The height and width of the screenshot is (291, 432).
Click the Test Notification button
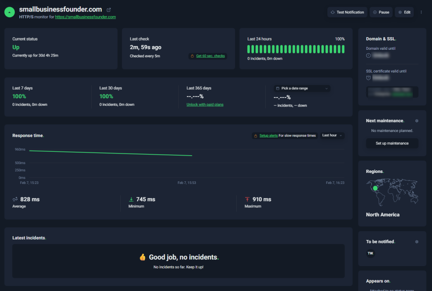click(x=347, y=12)
